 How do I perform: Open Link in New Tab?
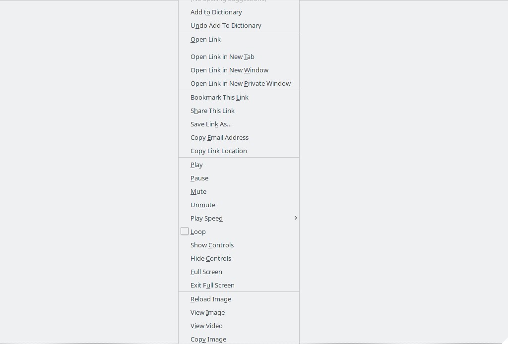tap(239, 57)
